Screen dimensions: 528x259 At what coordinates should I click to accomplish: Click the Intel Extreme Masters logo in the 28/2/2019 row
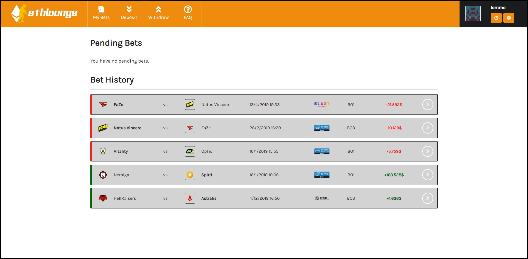(322, 128)
